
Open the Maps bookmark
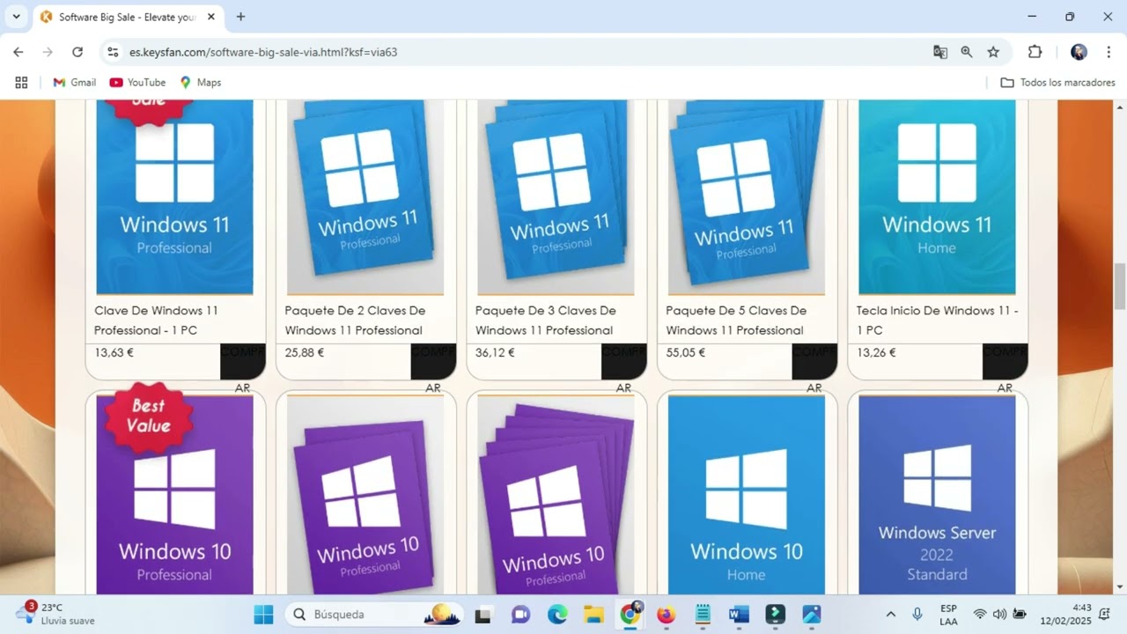[201, 83]
